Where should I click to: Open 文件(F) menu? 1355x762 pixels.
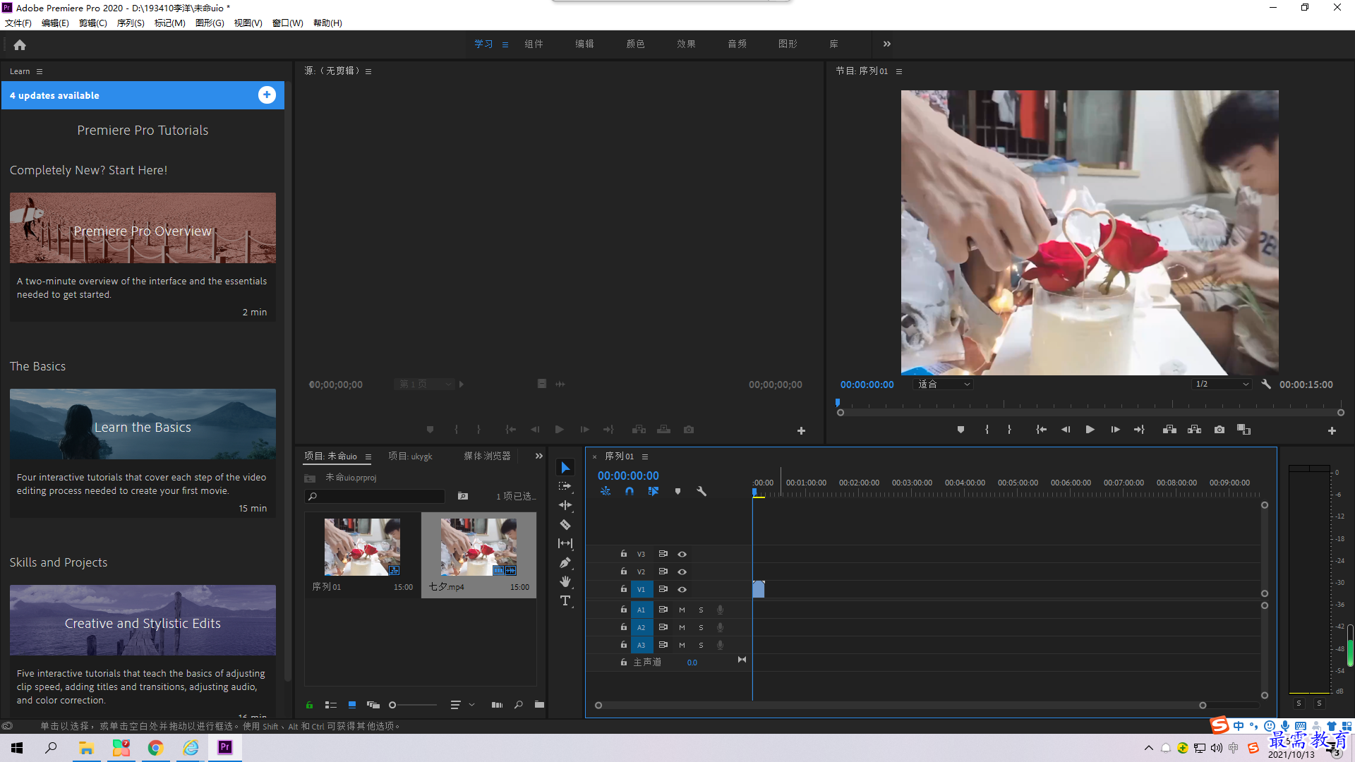[x=18, y=23]
